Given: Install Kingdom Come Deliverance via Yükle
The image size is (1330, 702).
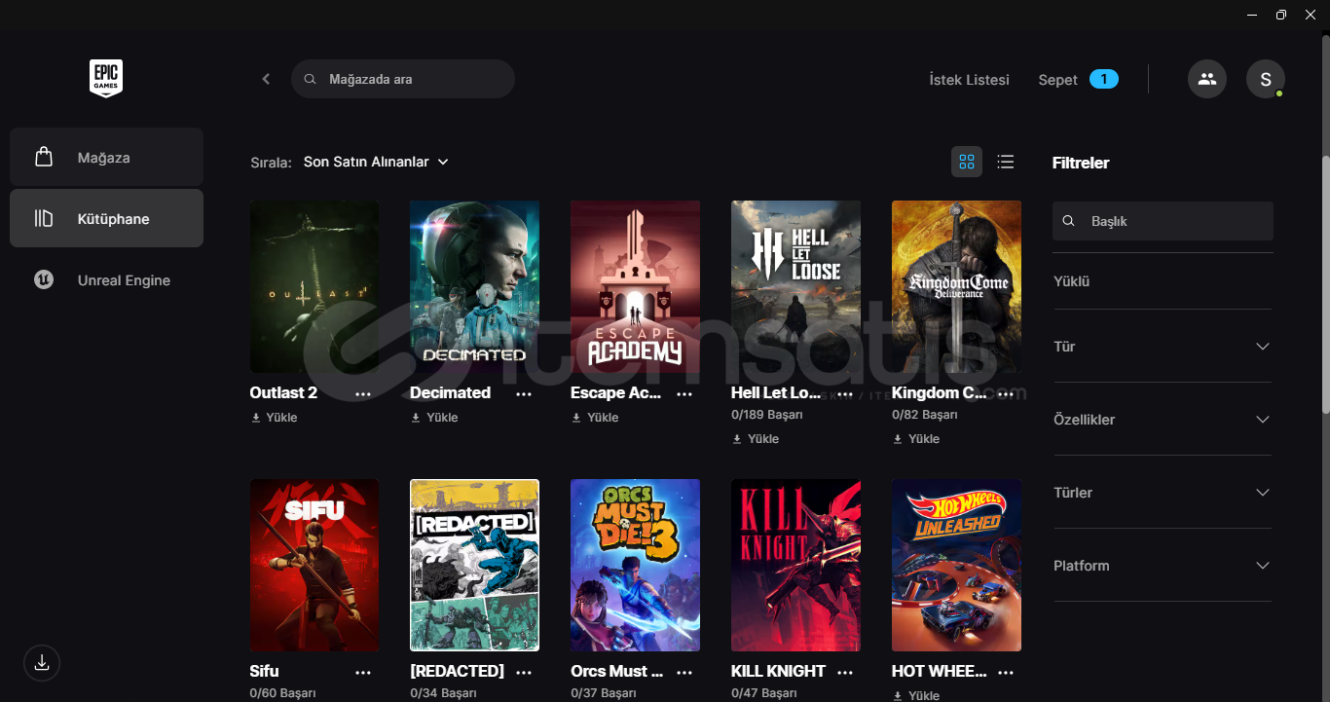Looking at the screenshot, I should pyautogui.click(x=916, y=439).
